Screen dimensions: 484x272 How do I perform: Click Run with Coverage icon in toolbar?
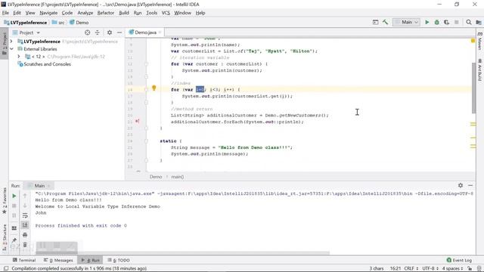[x=447, y=22]
